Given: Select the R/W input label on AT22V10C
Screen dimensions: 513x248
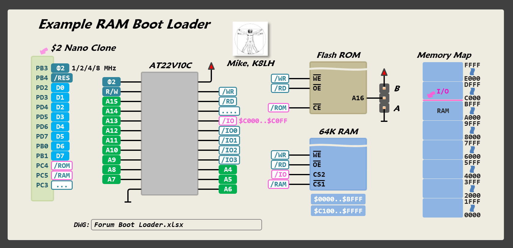Looking at the screenshot, I should point(111,92).
